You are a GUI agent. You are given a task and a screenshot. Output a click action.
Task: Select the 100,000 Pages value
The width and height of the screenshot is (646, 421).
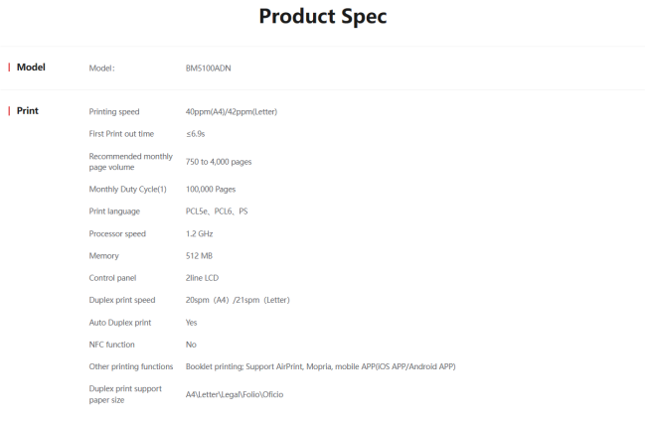coord(211,189)
